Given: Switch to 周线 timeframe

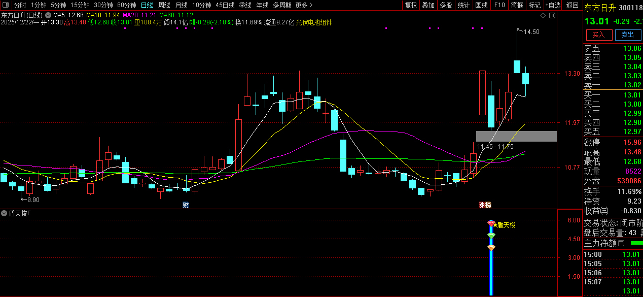Looking at the screenshot, I should [164, 5].
